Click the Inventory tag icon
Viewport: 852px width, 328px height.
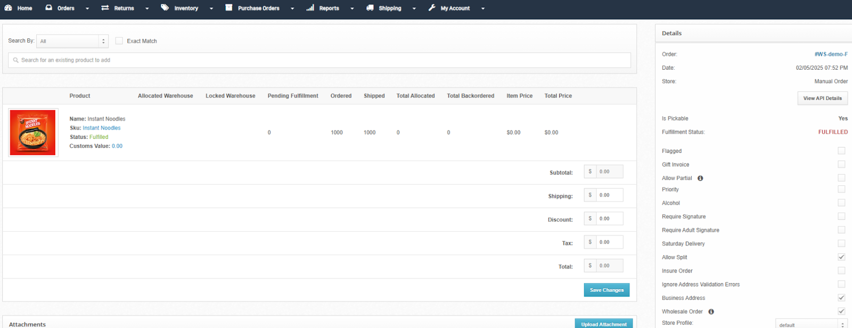[x=165, y=8]
